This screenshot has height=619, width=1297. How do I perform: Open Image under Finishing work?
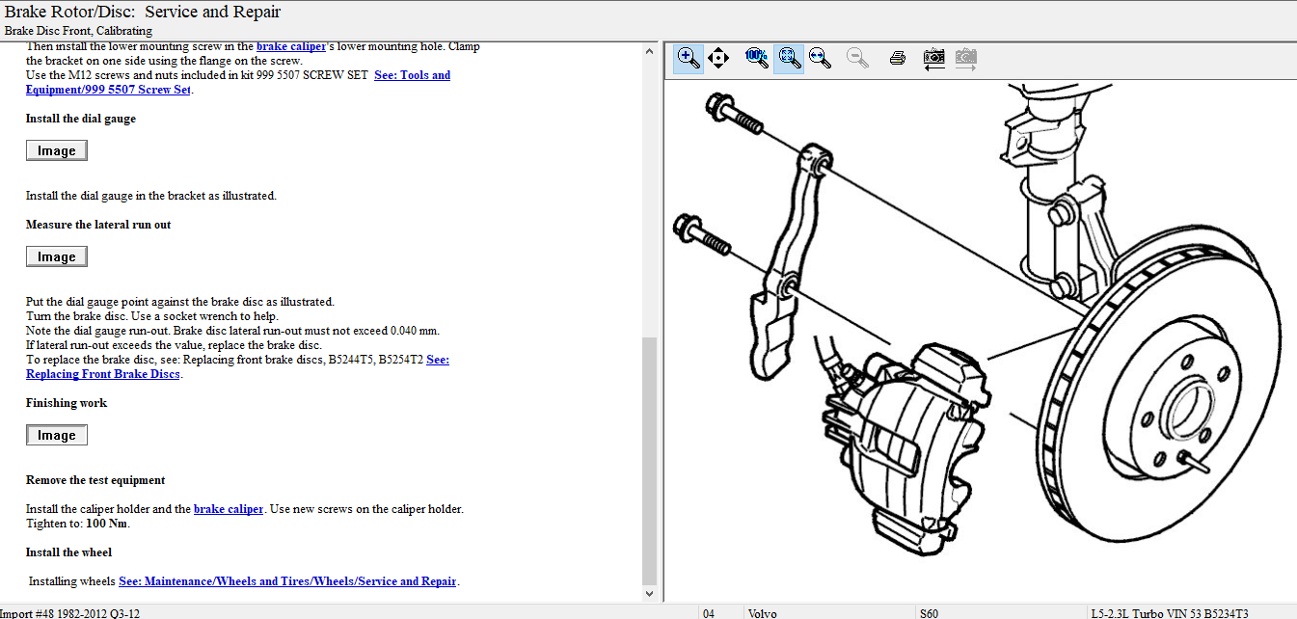(x=57, y=435)
